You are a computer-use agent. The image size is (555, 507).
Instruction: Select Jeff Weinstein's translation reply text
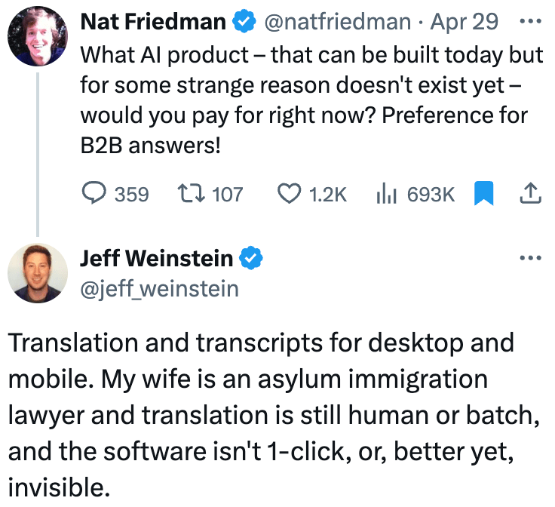(261, 414)
